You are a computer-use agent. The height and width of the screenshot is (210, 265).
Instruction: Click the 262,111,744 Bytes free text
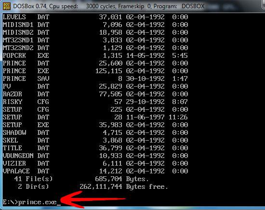pos(124,187)
